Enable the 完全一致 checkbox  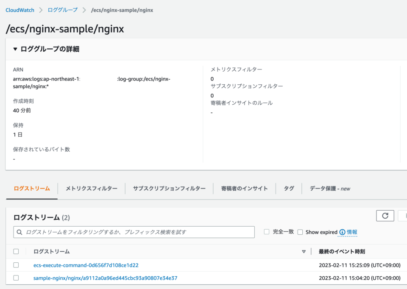[x=266, y=232]
